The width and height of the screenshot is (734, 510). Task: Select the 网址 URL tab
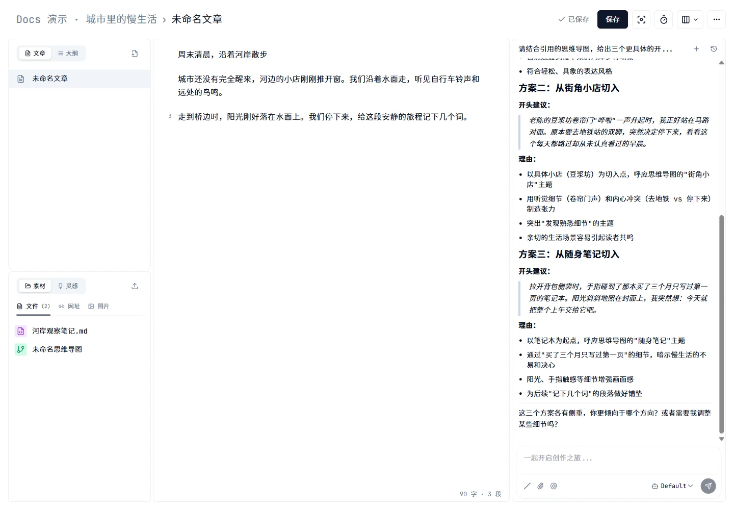tap(69, 307)
